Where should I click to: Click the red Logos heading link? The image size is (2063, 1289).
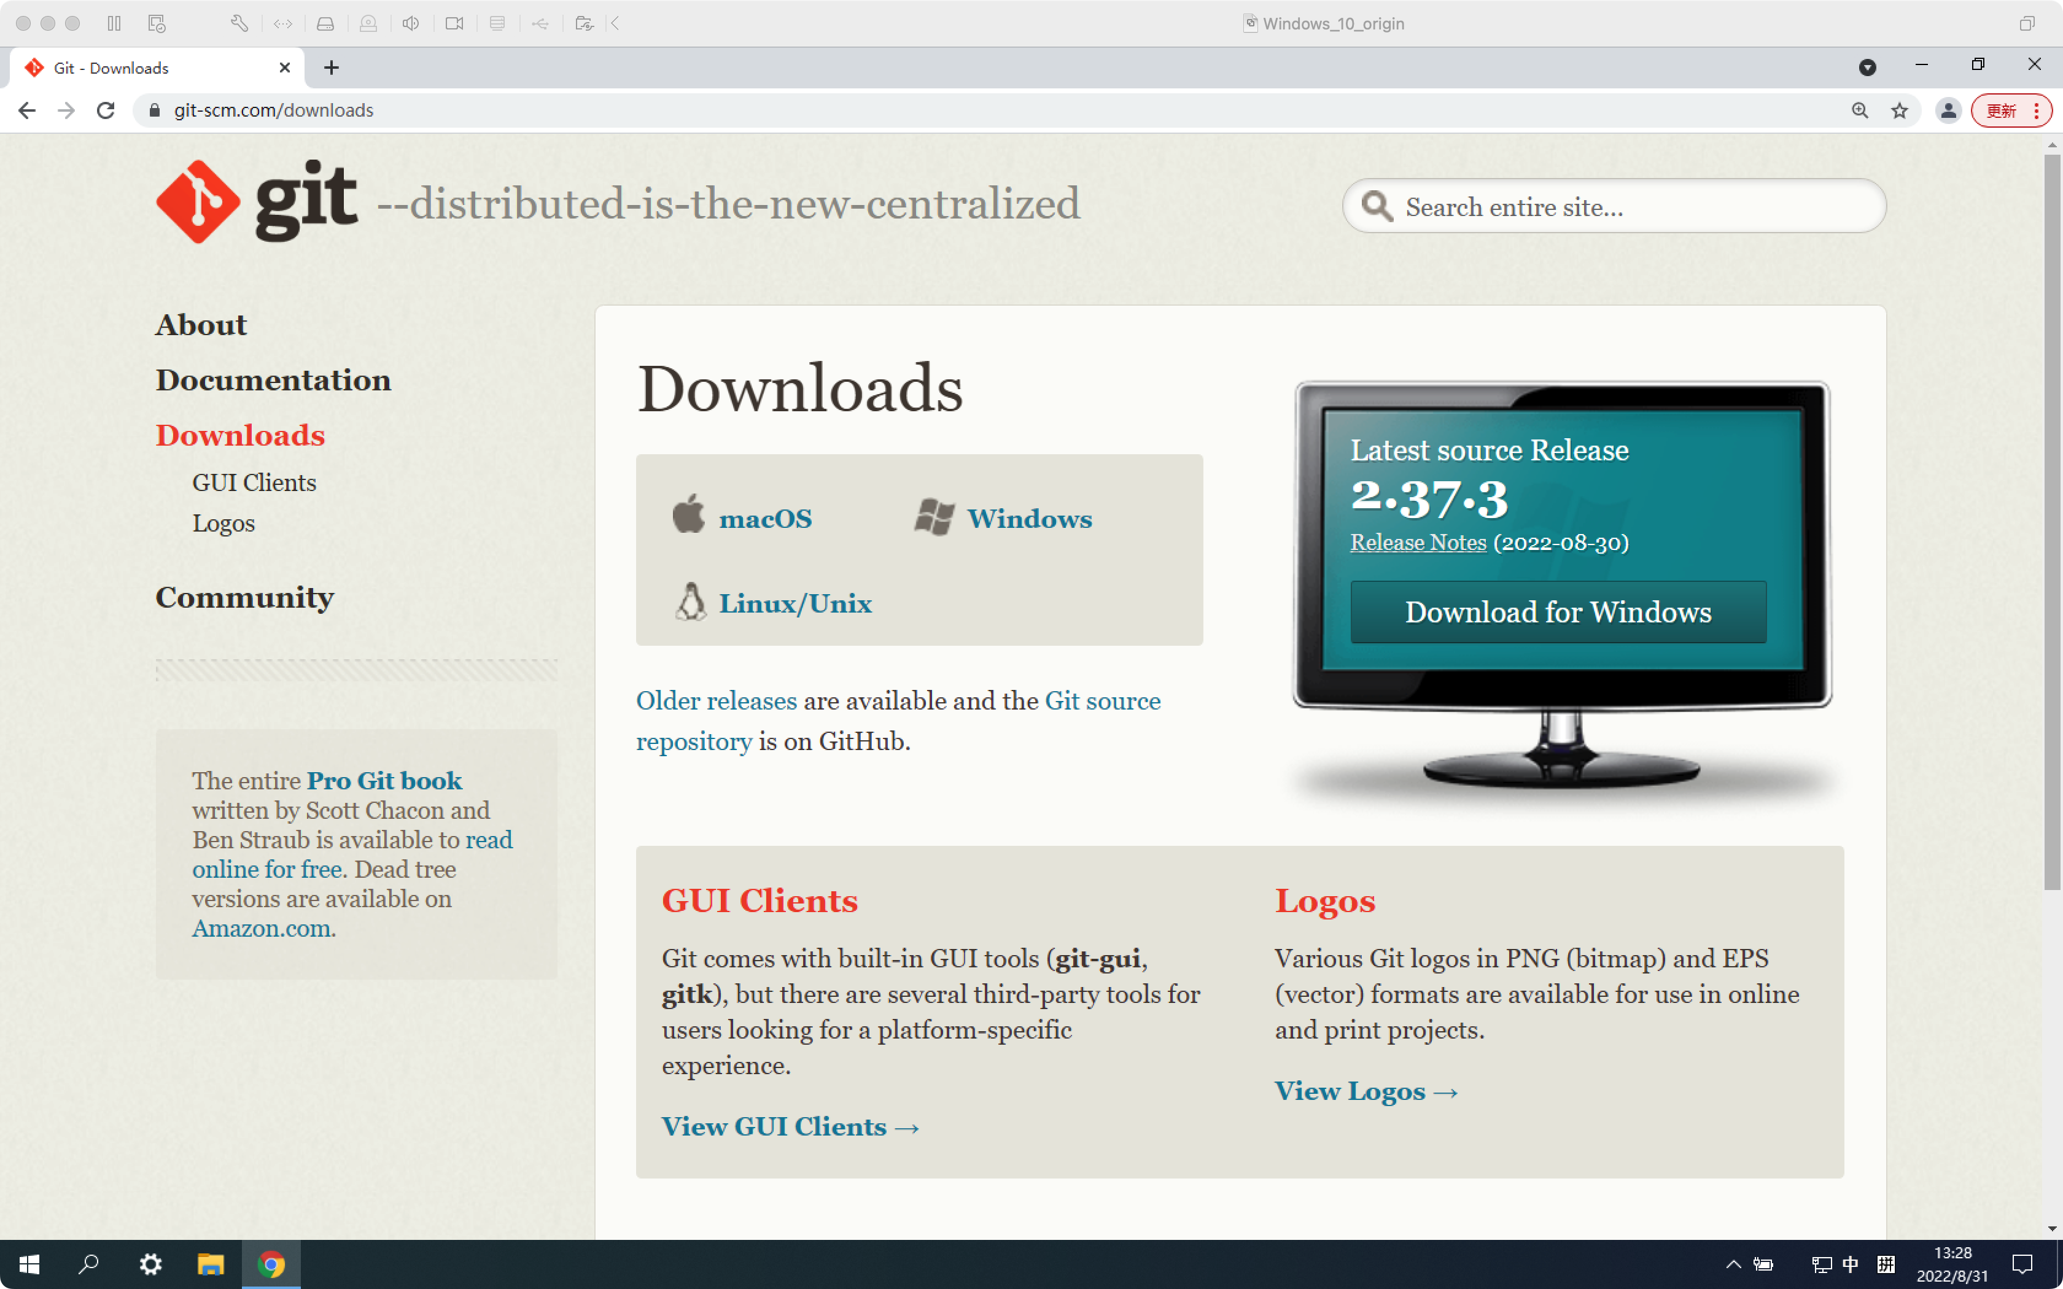(1325, 901)
